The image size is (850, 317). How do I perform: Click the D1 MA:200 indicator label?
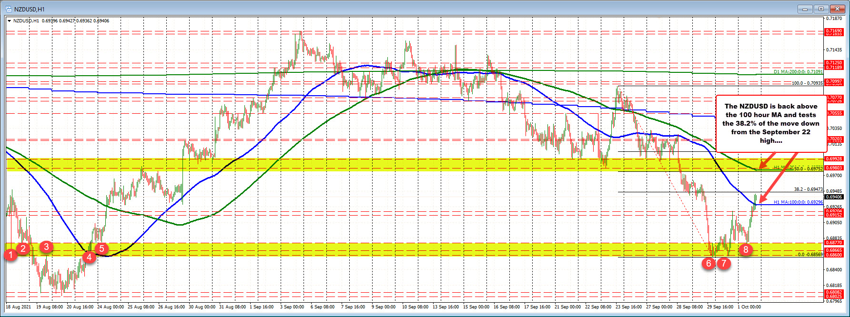pyautogui.click(x=798, y=72)
